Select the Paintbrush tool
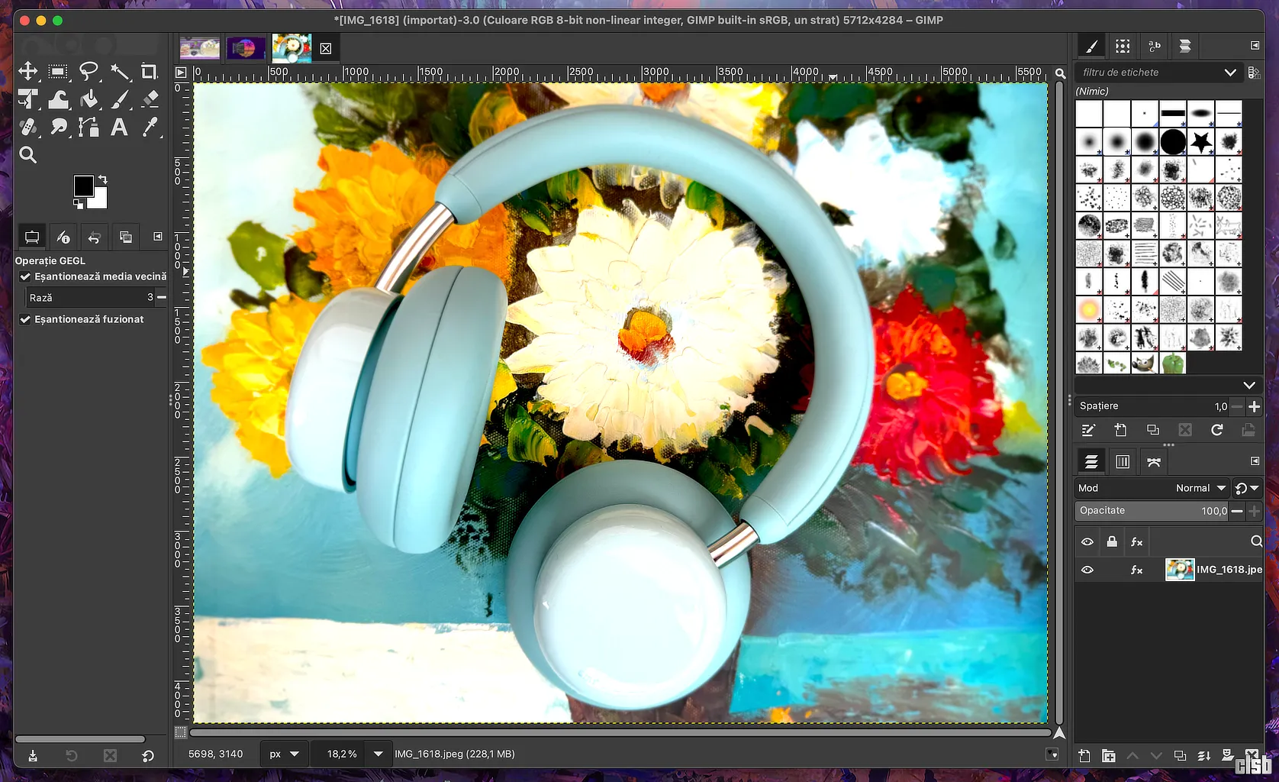Screen dimensions: 1279x782 [x=120, y=99]
